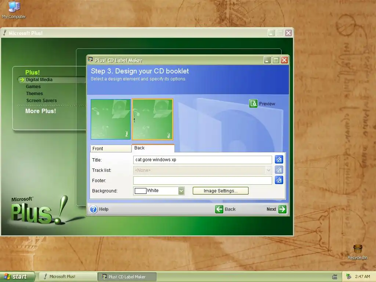Select the front booklet cover thumbnail

pos(111,119)
